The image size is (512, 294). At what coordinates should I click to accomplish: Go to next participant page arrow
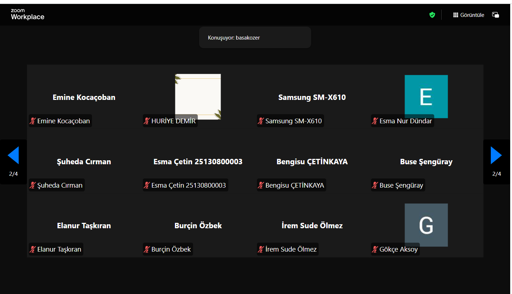coord(496,156)
